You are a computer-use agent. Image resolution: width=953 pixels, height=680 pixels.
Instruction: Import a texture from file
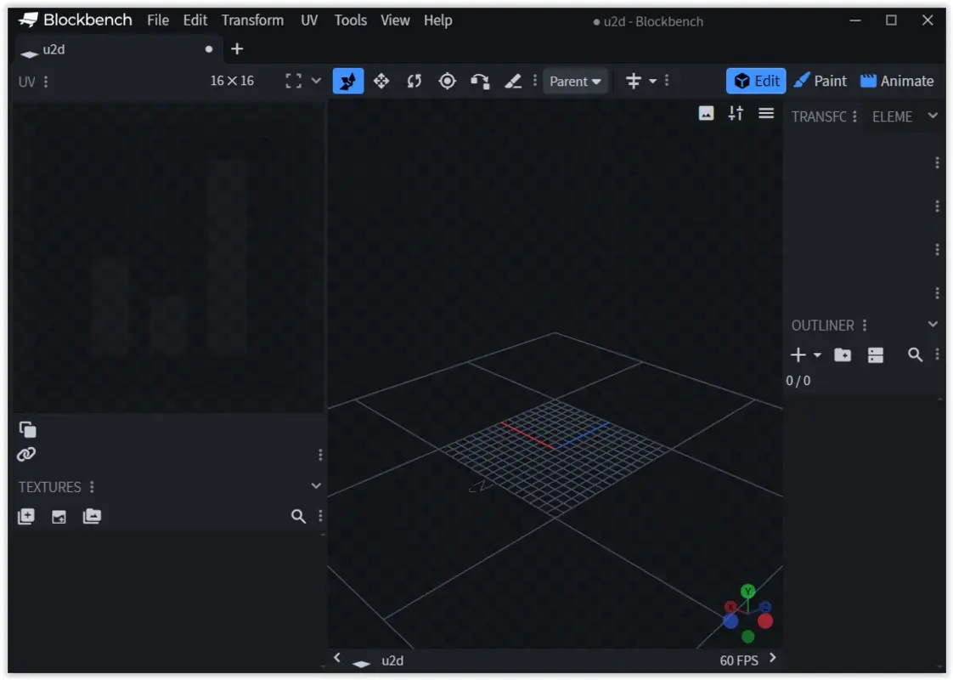58,516
